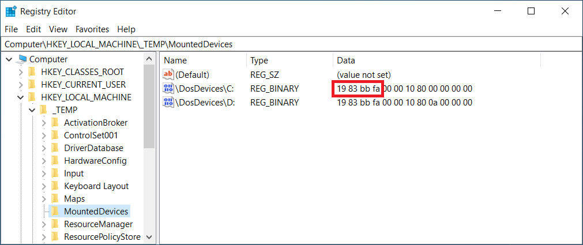Collapse the _TEMP key
Image resolution: width=583 pixels, height=245 pixels.
32,110
